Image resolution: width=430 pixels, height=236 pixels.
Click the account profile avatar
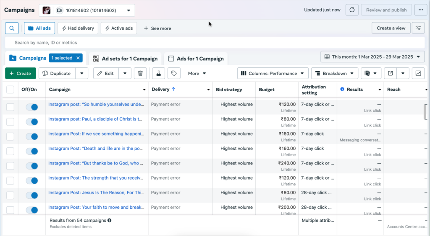[46, 10]
